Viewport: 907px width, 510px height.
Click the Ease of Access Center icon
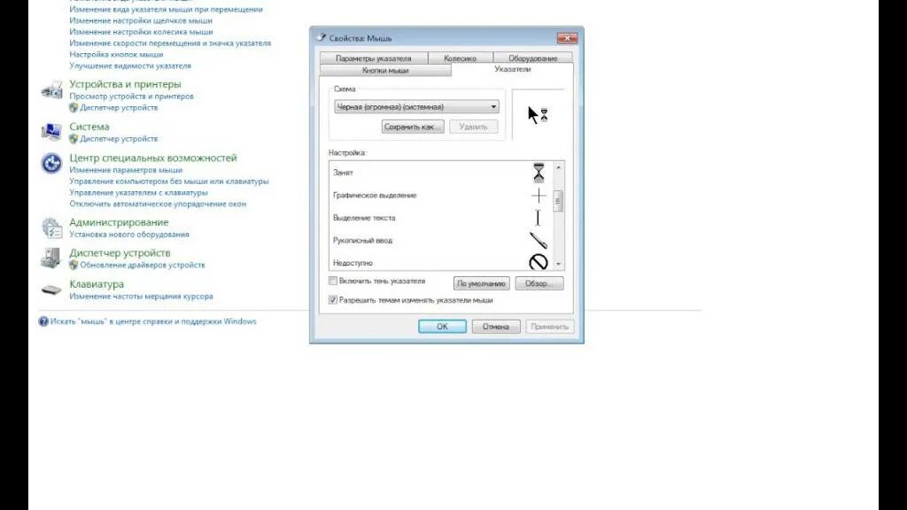pyautogui.click(x=51, y=163)
